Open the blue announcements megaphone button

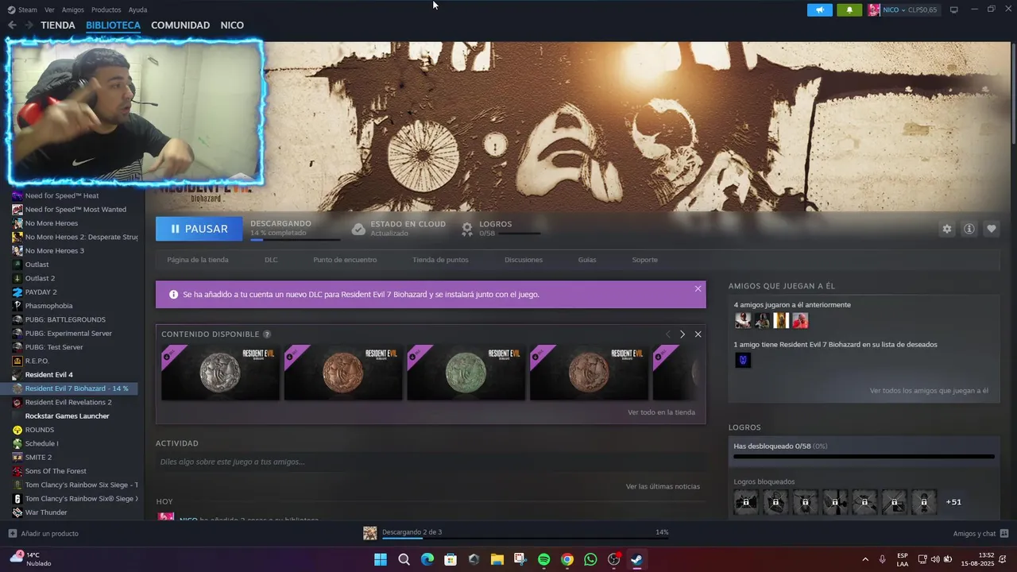[820, 10]
